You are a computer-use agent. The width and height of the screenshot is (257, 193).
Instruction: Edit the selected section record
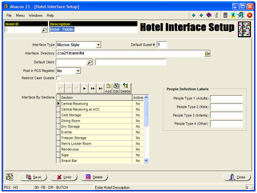116,88
